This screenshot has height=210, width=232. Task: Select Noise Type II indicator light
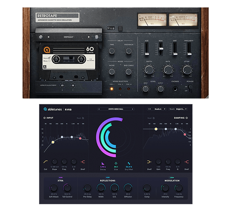tap(120, 89)
